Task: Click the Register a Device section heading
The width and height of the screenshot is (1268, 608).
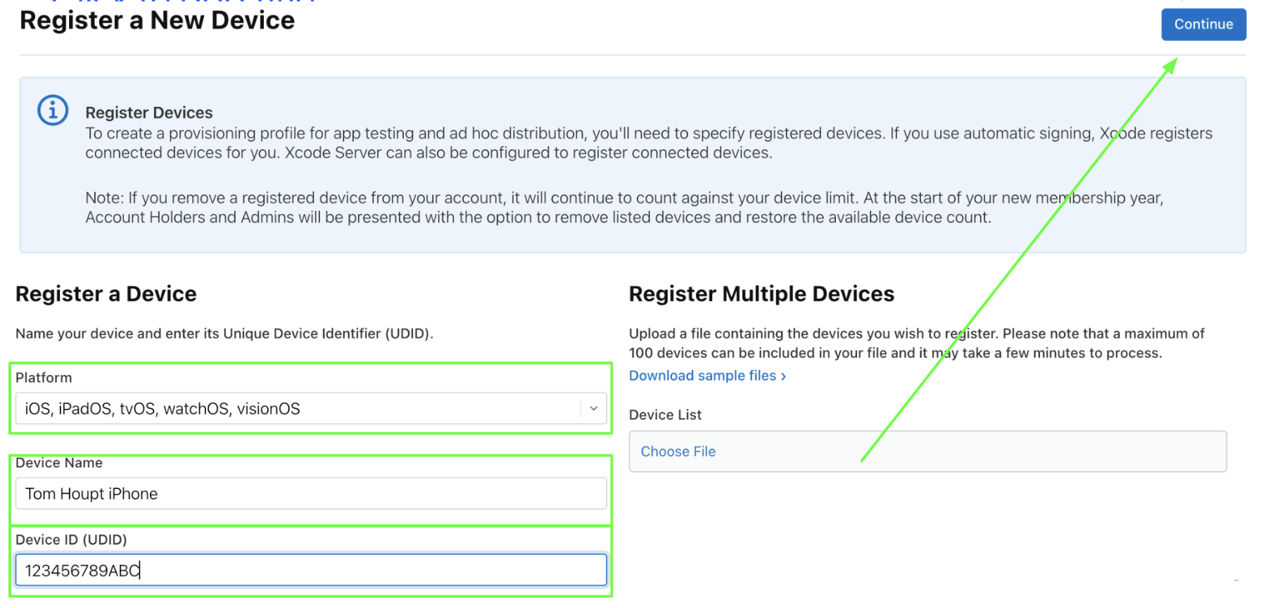Action: 106,294
